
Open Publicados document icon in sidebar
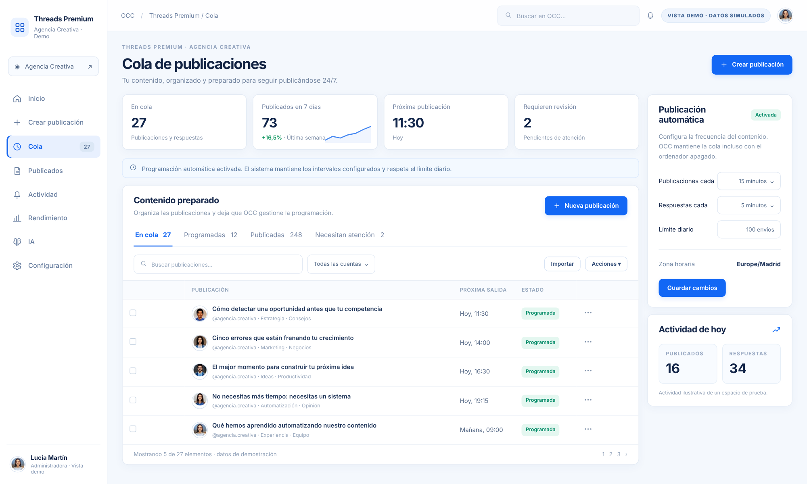click(17, 171)
